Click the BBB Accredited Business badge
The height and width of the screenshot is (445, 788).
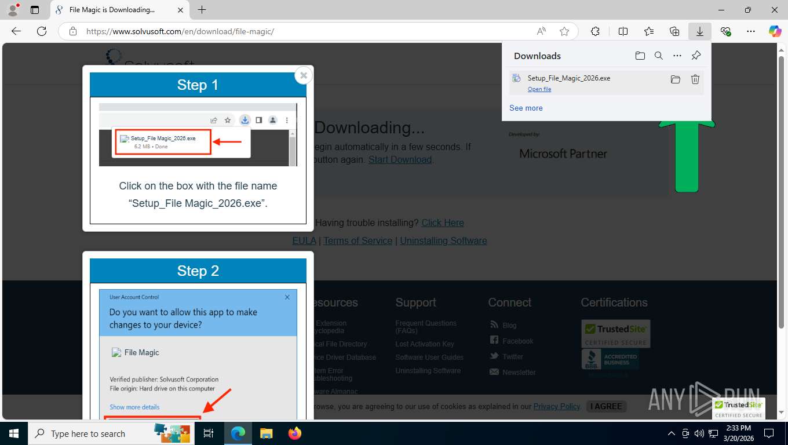point(610,360)
